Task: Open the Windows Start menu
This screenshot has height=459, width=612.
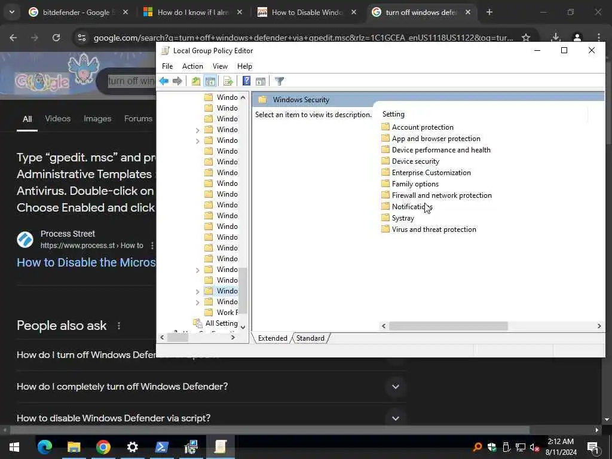Action: 14,447
